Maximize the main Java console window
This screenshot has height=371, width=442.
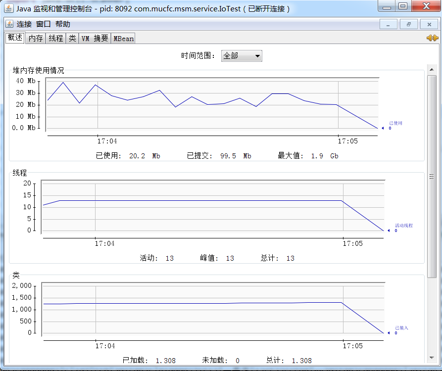(403, 6)
